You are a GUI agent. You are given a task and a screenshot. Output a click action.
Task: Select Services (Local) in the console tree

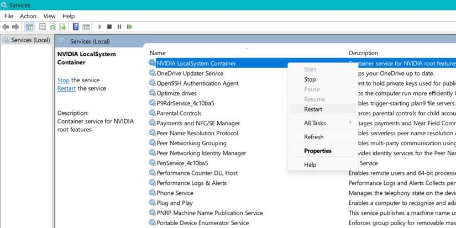pos(30,40)
